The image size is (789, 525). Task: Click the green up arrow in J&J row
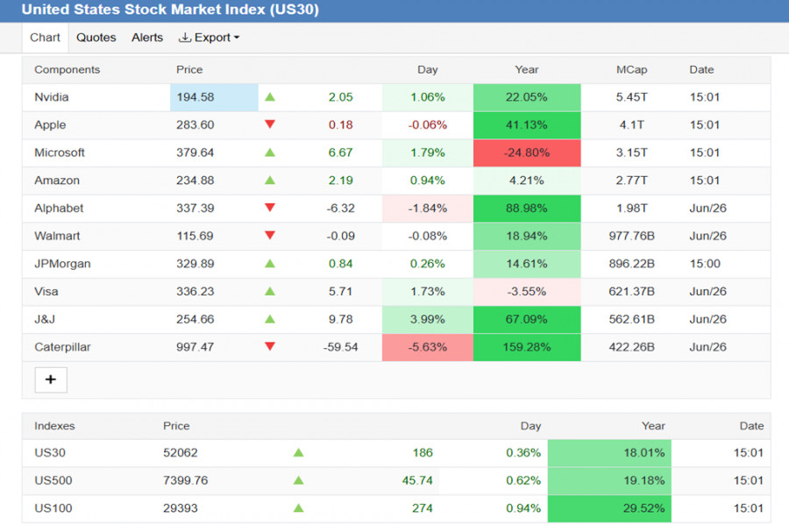click(270, 319)
